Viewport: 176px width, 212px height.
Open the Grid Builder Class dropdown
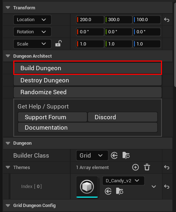coord(92,155)
